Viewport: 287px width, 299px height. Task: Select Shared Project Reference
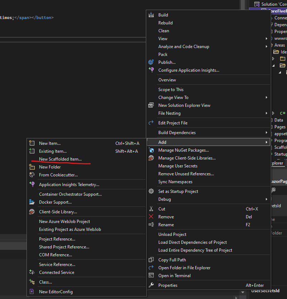(64, 247)
